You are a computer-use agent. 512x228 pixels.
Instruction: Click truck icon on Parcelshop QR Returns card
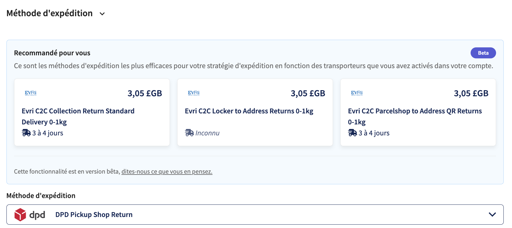[352, 133]
